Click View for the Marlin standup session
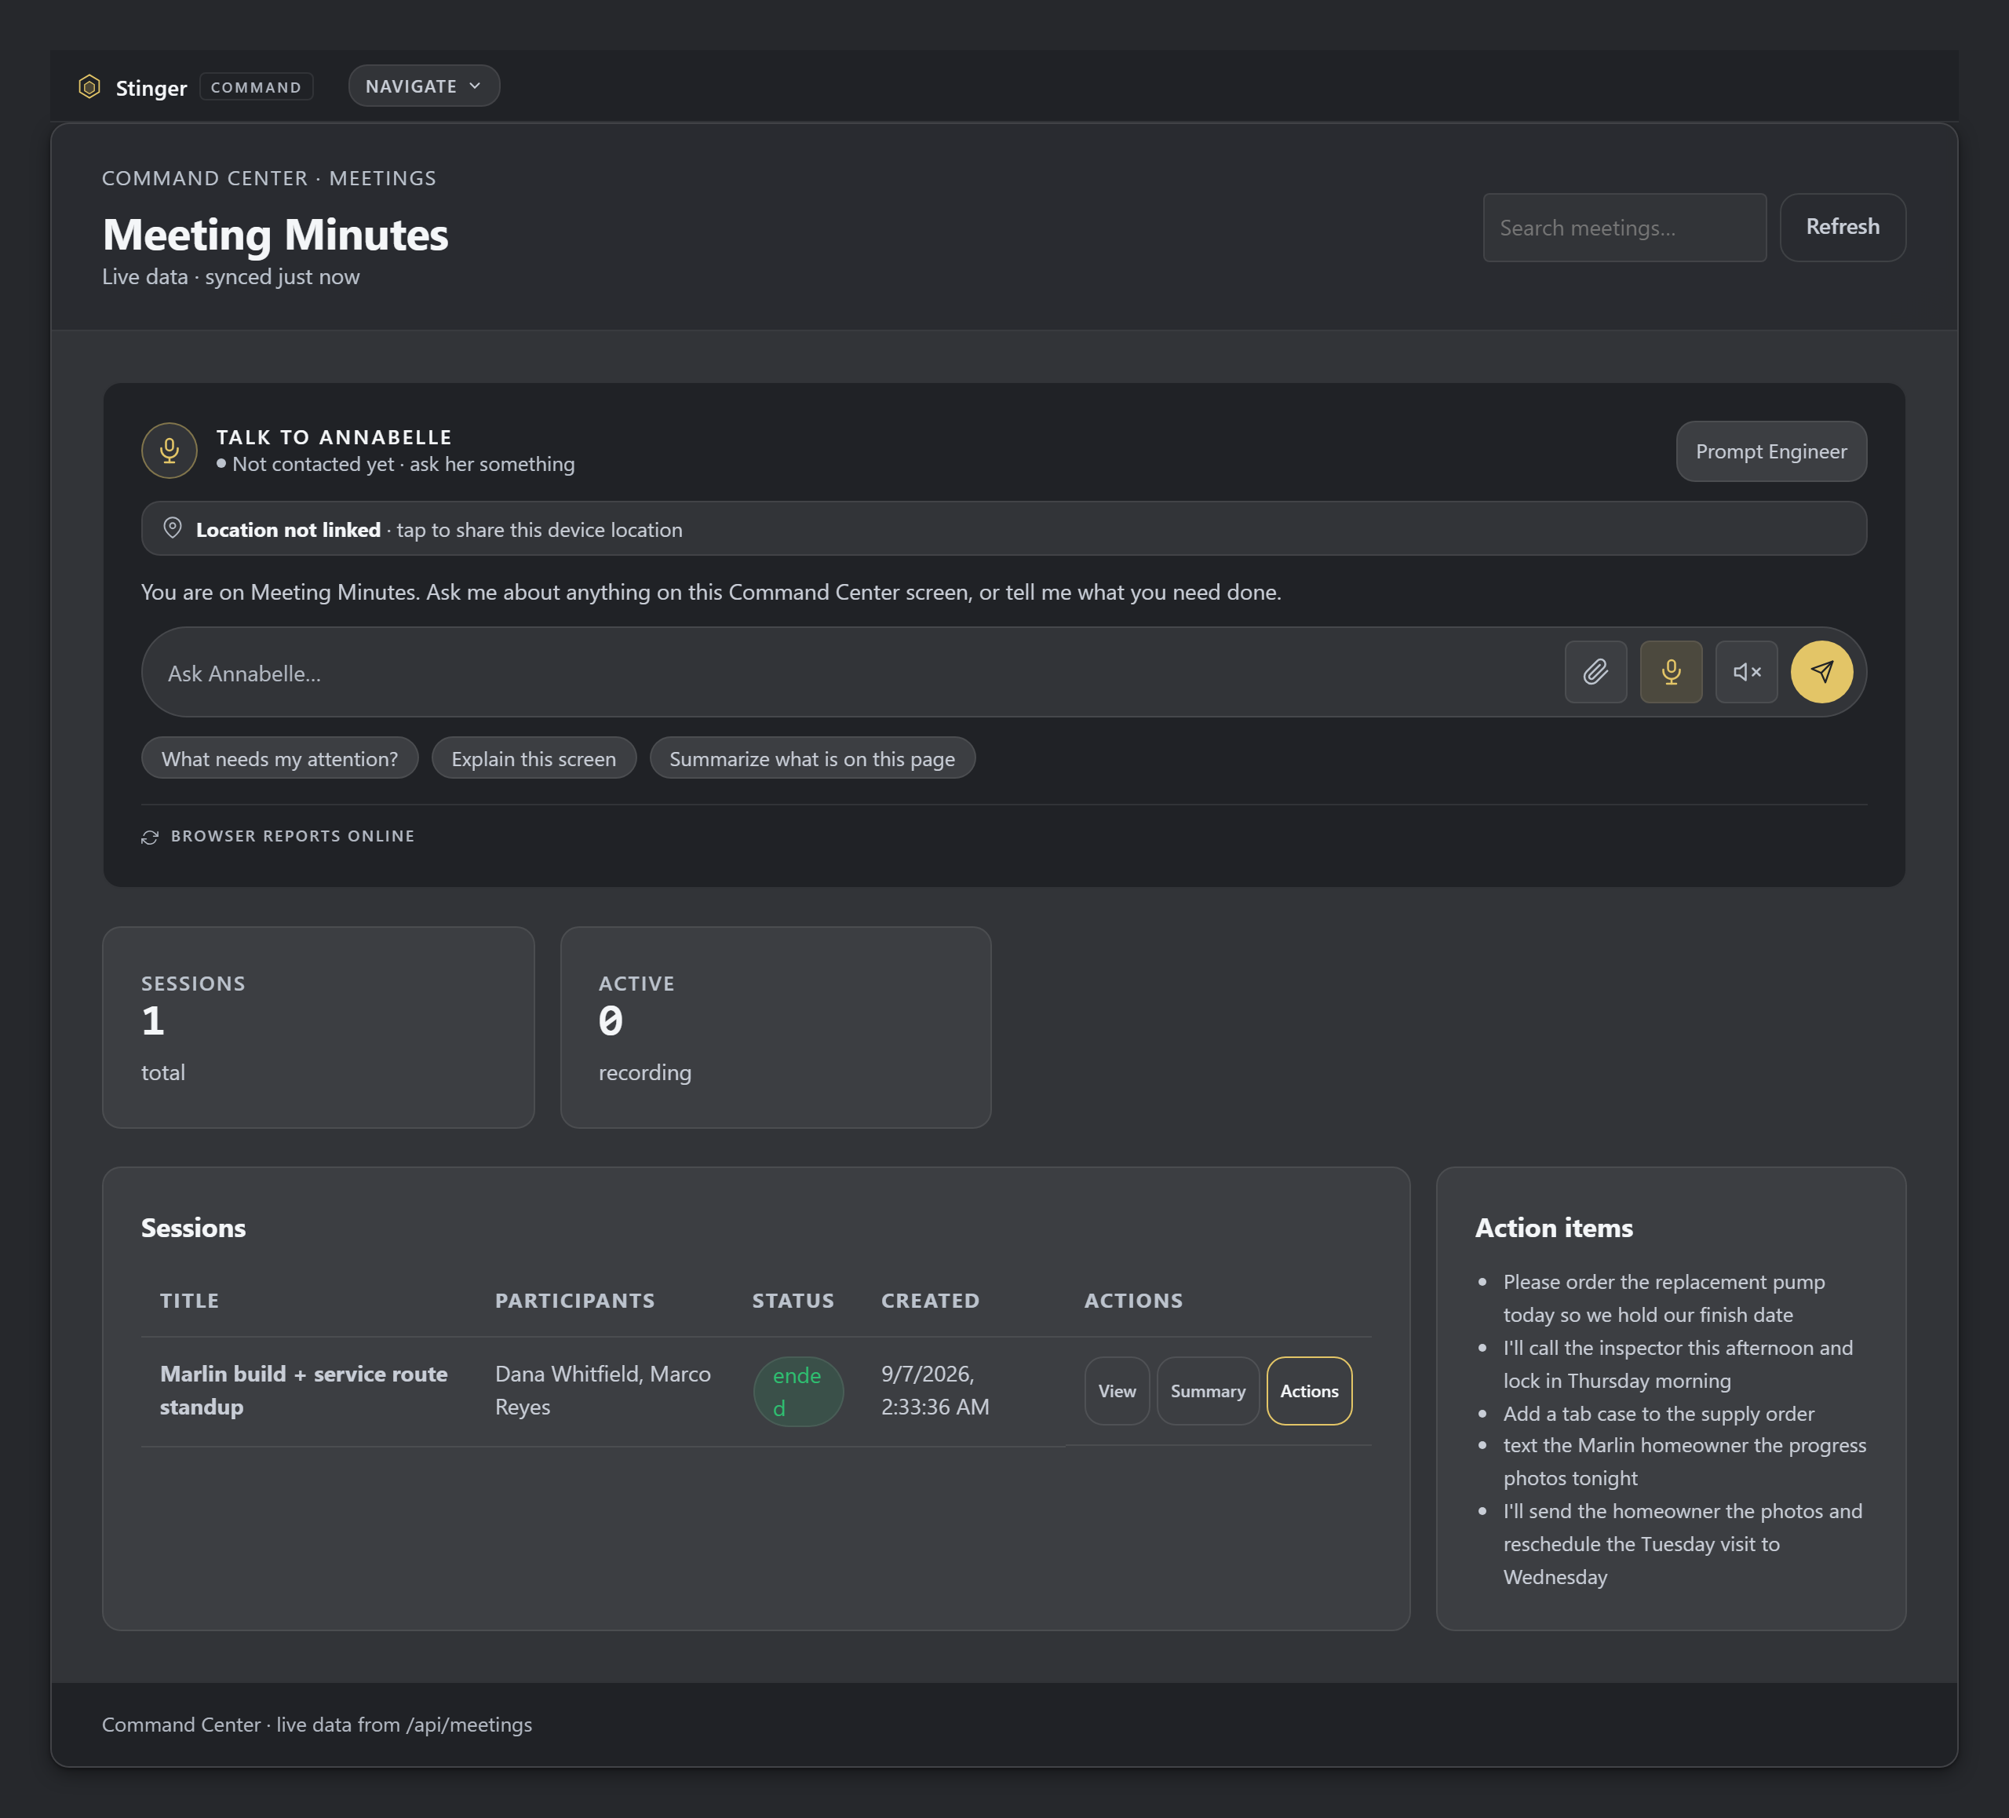Viewport: 2009px width, 1818px height. pos(1117,1392)
